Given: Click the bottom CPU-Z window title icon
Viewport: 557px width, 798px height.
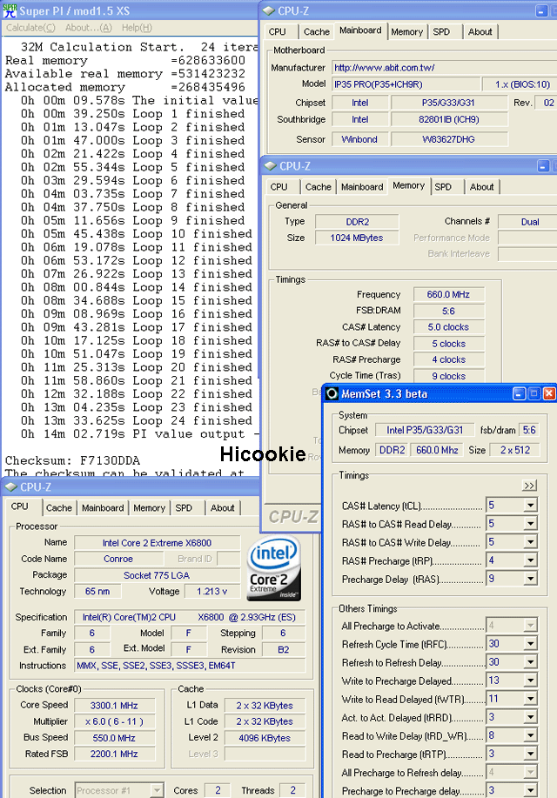Looking at the screenshot, I should [10, 487].
